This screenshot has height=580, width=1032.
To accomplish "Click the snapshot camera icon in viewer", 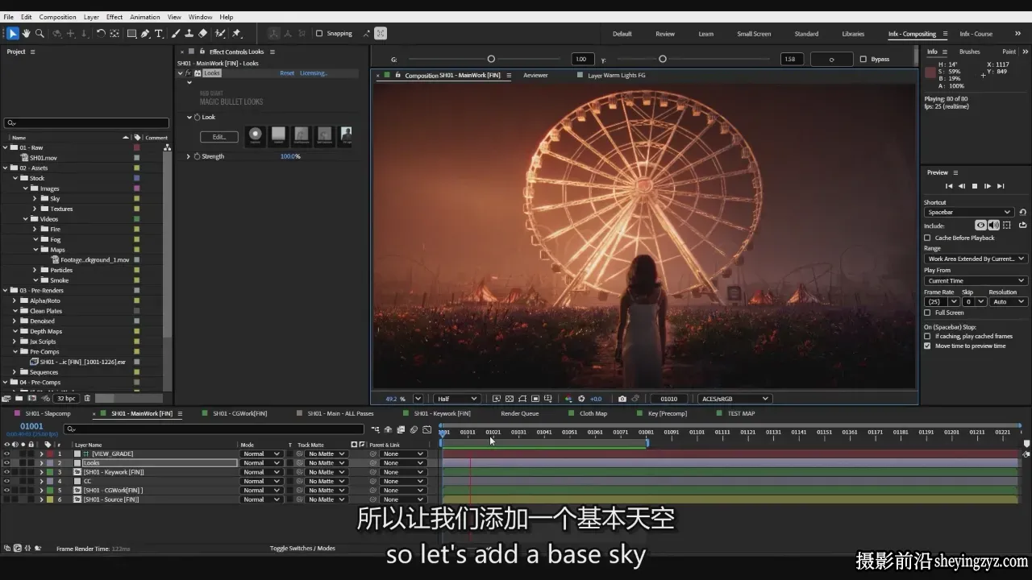I will 622,399.
